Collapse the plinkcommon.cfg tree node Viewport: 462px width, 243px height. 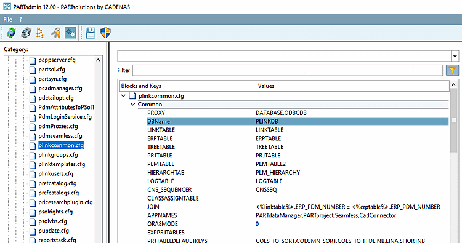click(123, 95)
